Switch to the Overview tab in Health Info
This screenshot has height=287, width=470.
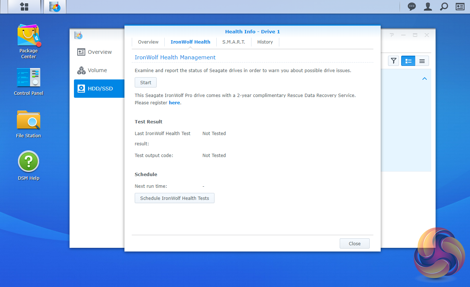click(x=148, y=42)
